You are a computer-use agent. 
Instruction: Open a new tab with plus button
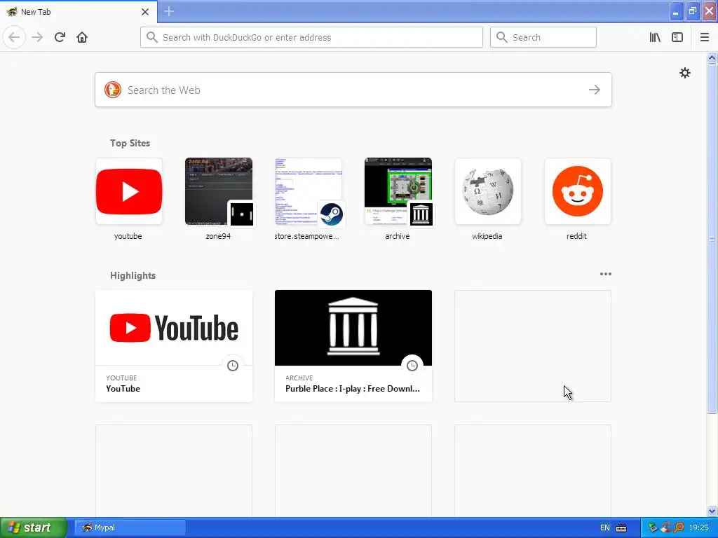(169, 11)
